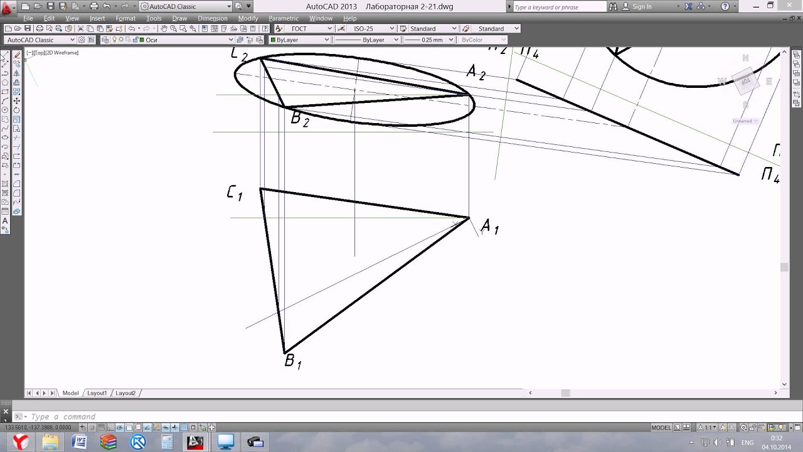Select the Spline draw tool

(x=5, y=128)
